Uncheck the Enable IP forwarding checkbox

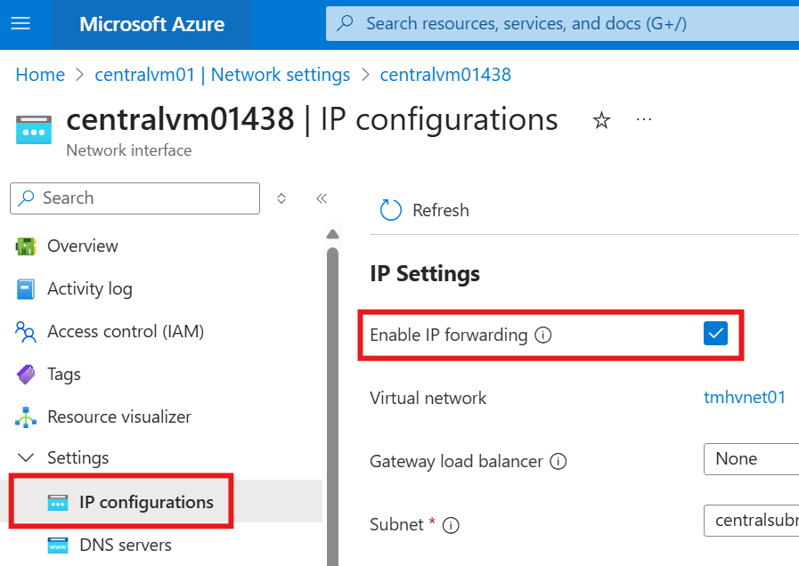[715, 334]
